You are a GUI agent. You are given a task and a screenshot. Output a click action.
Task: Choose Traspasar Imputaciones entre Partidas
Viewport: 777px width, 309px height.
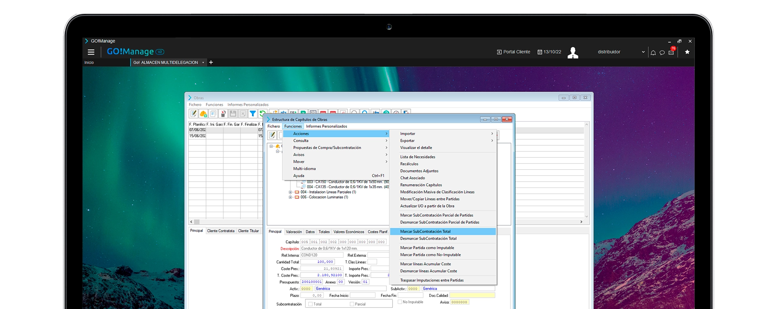tap(443, 280)
